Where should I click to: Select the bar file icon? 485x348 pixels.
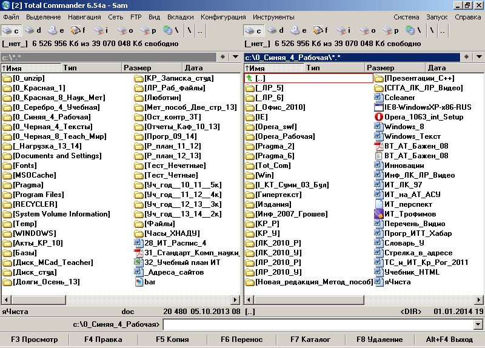coord(138,282)
